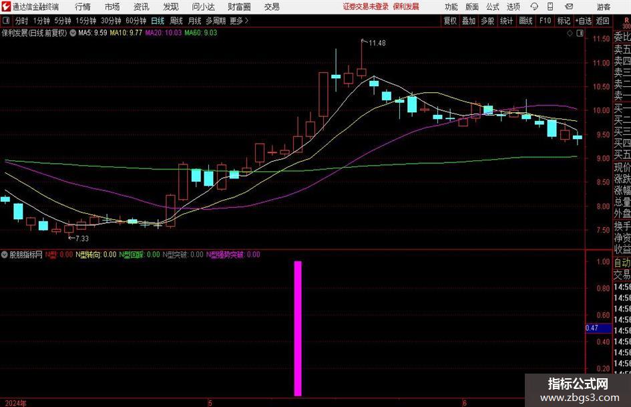
Task: Switch to 月线 monthly period
Action: [195, 21]
